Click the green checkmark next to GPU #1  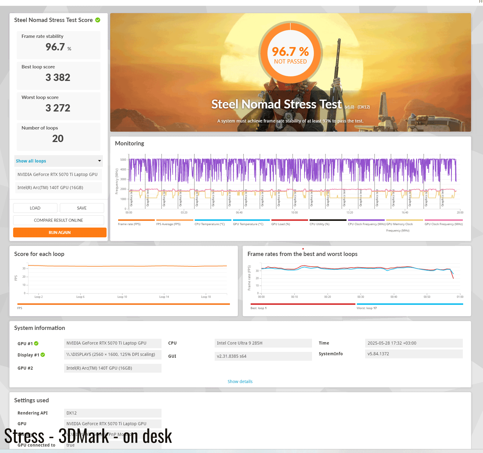(x=36, y=343)
